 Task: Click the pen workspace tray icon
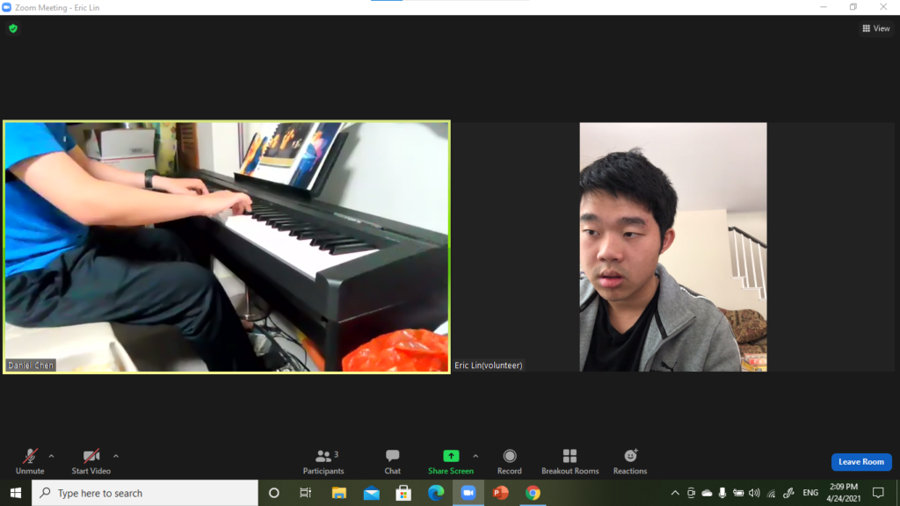788,493
